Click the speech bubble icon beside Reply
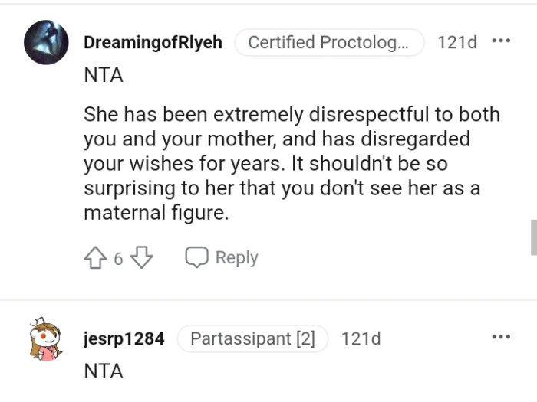This screenshot has height=402, width=537. (197, 258)
